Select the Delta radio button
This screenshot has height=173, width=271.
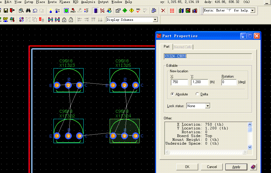197,94
